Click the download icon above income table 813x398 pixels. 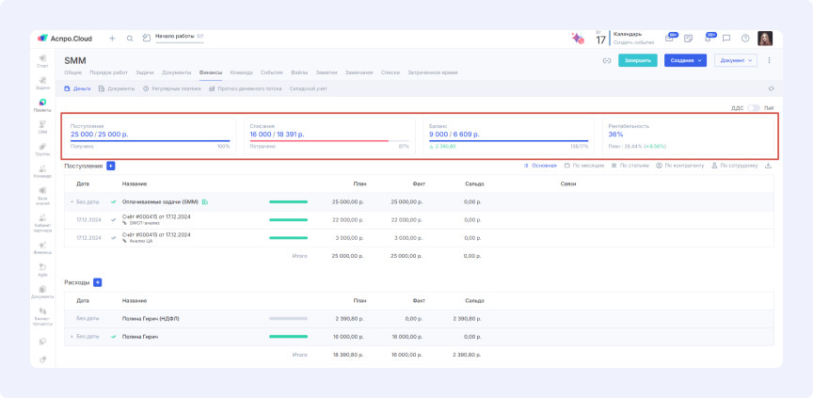click(768, 166)
